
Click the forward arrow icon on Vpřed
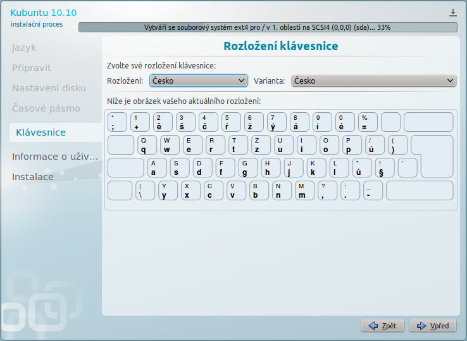(421, 326)
